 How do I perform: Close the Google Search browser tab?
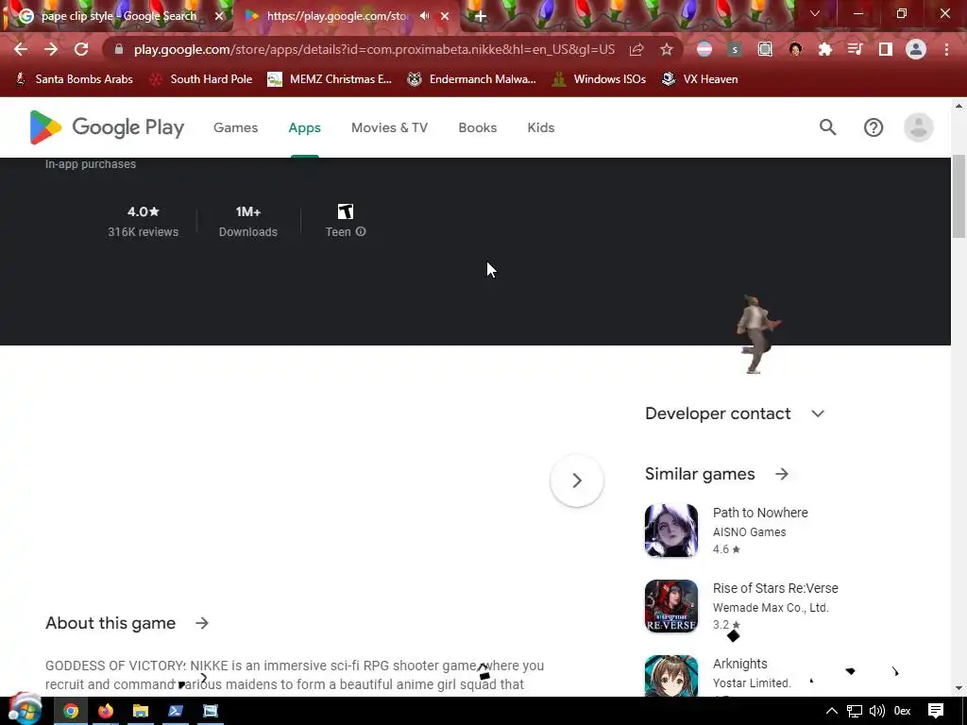219,16
